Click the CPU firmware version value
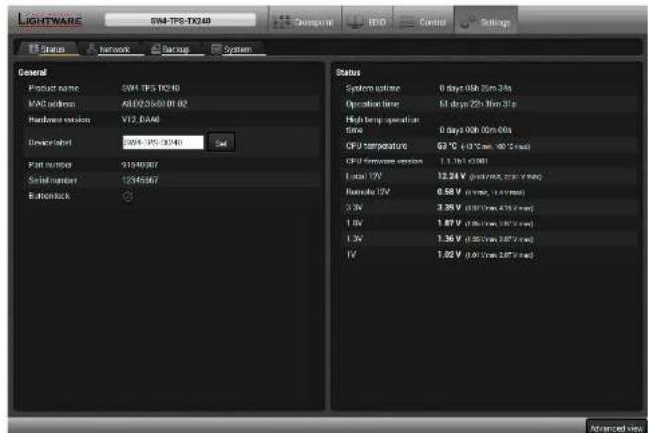 click(464, 161)
